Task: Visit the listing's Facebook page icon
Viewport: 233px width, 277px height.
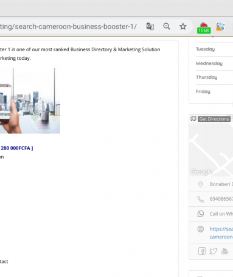Action: (202, 251)
